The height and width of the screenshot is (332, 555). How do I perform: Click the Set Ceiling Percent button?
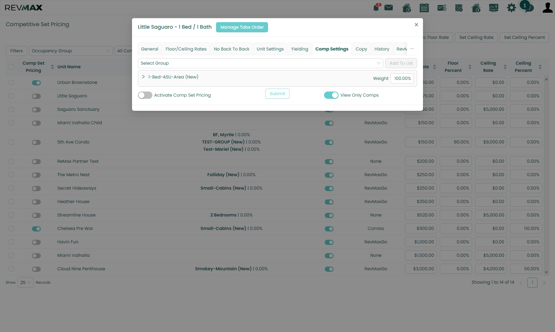524,37
